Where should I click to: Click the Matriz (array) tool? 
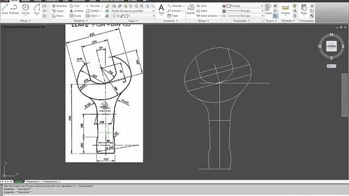[92, 16]
